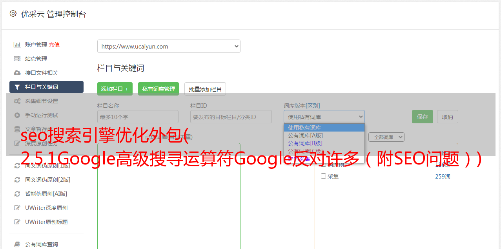501x249 pixels.
Task: Choose the 公有词库[A版] option
Action: [324, 135]
